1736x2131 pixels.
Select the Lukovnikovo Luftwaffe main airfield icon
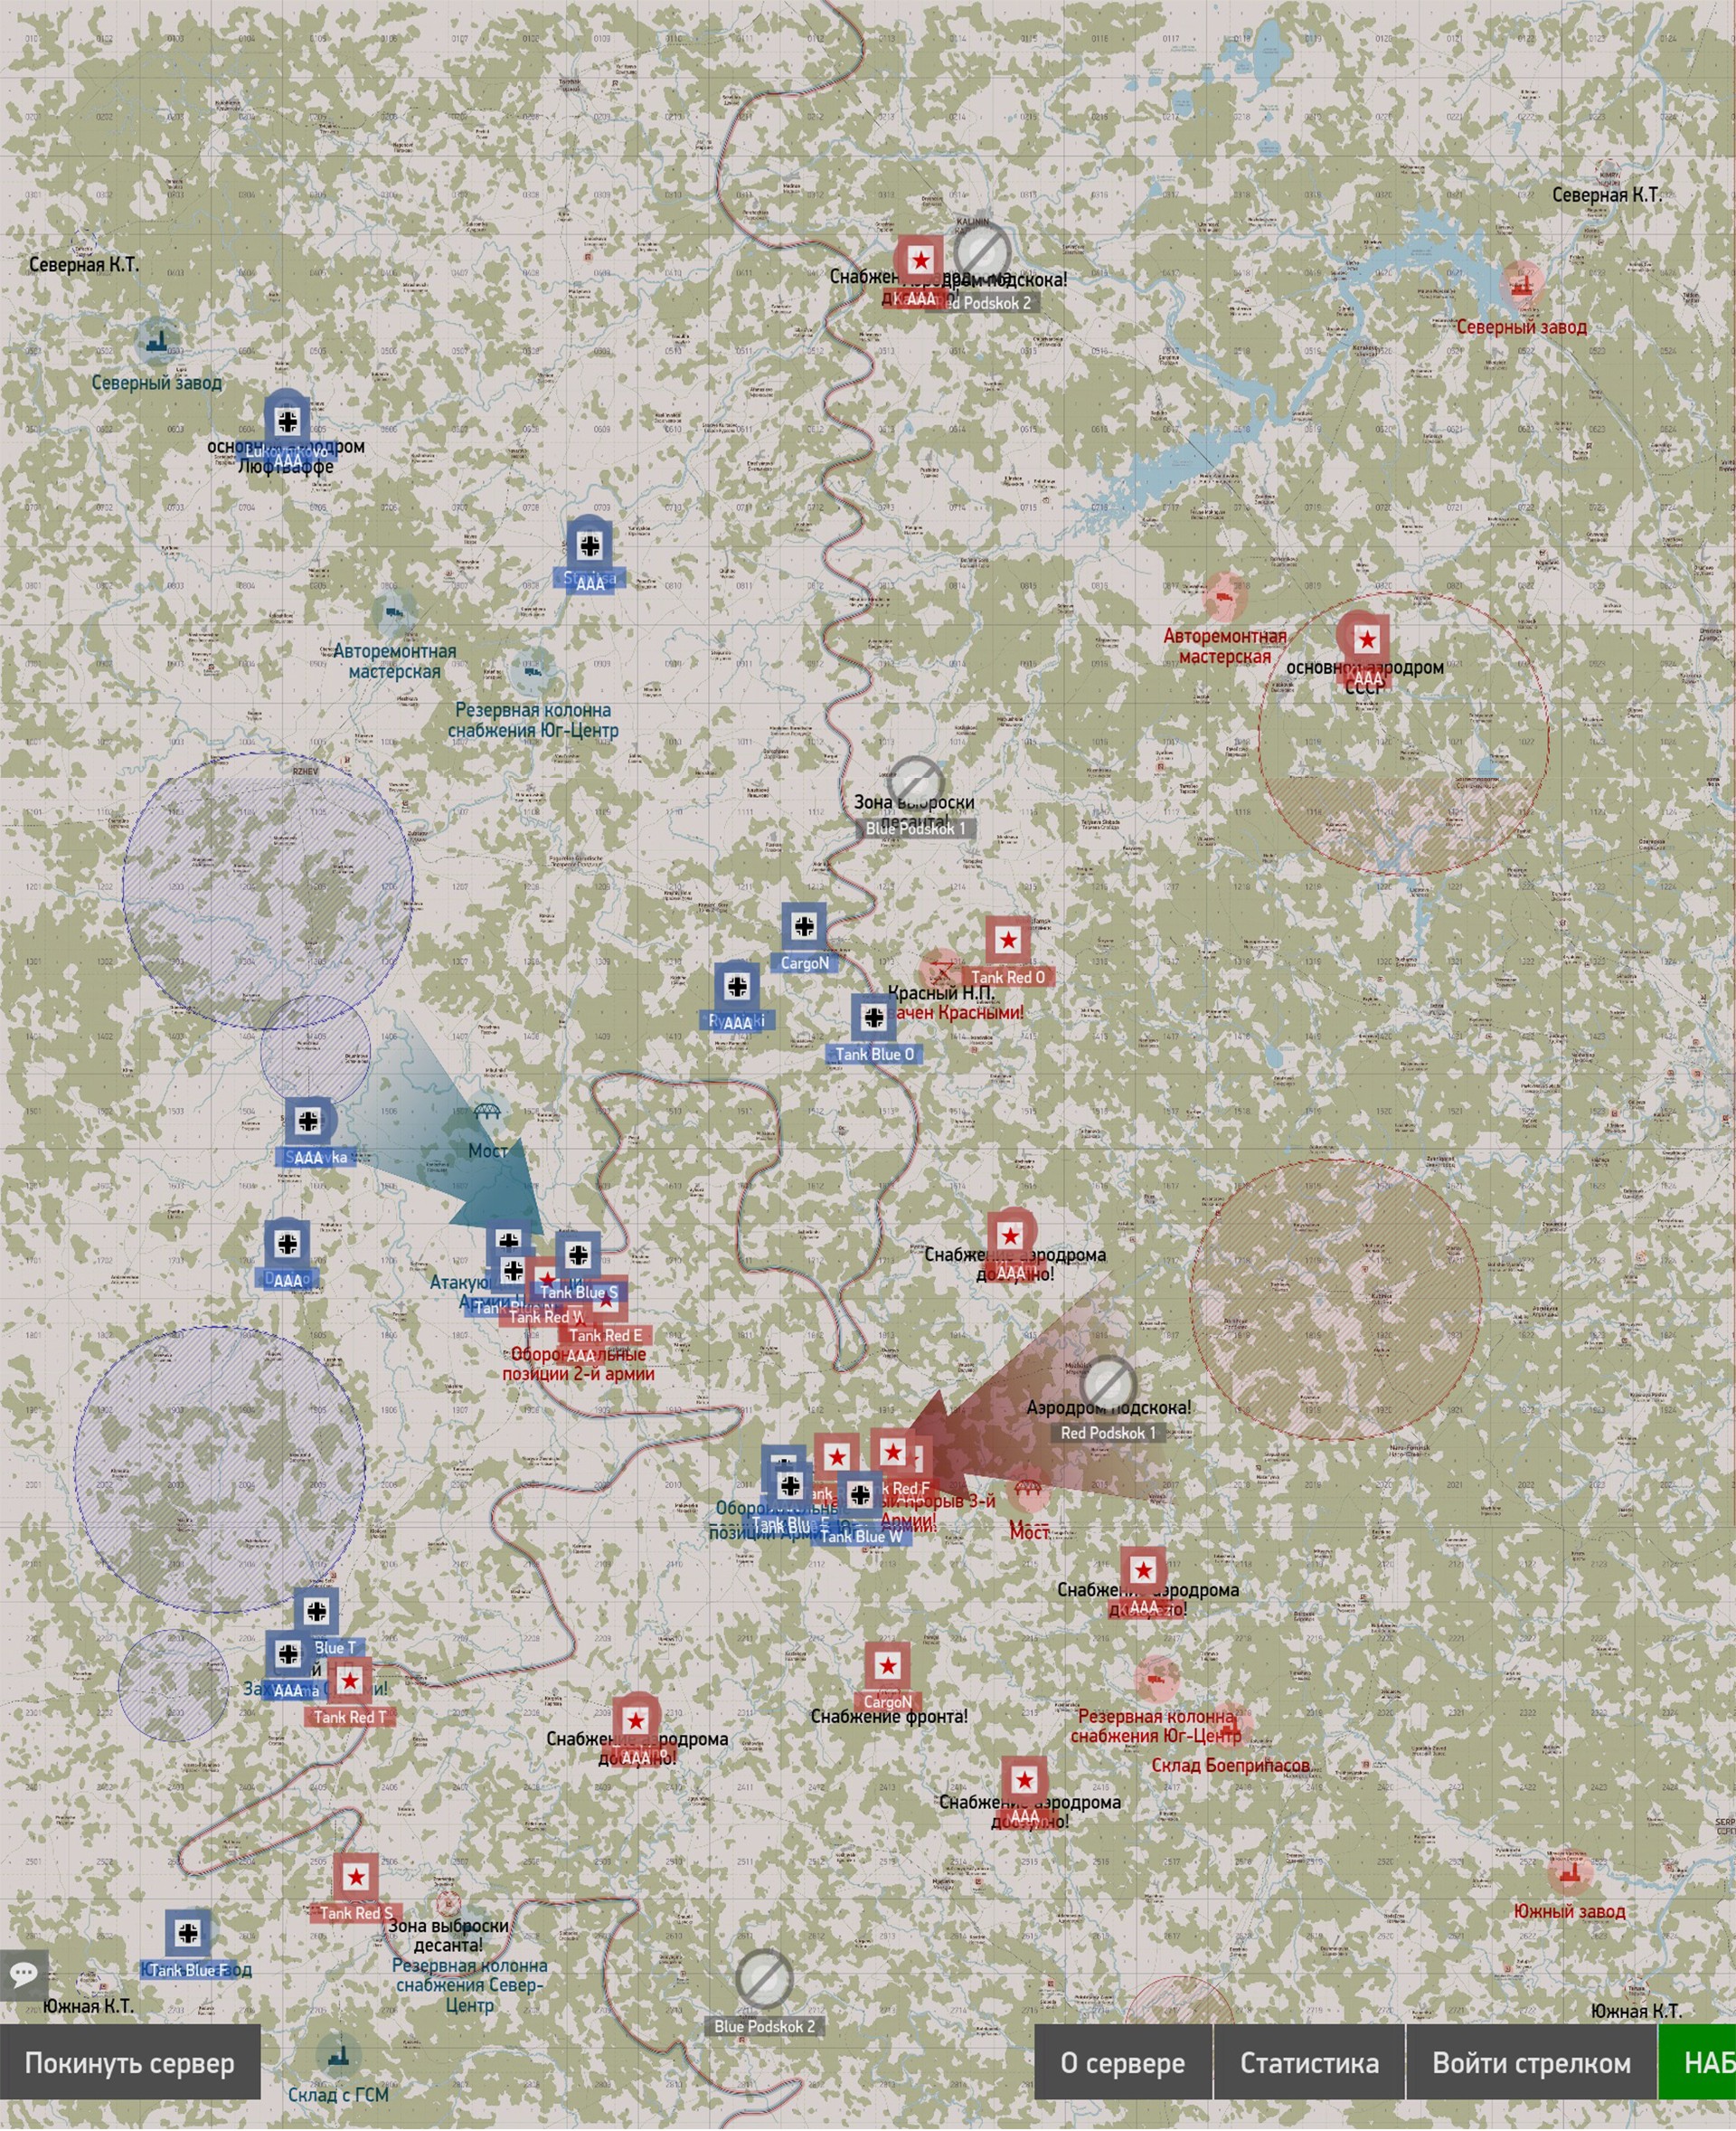287,421
